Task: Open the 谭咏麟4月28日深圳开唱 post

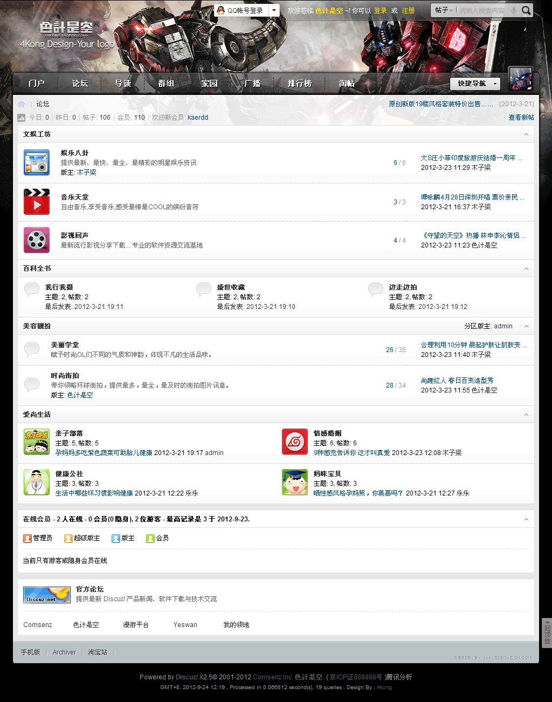Action: (472, 197)
